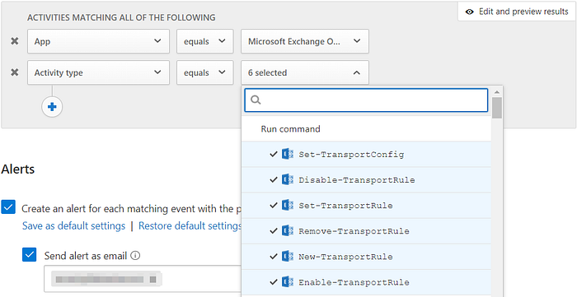Screen dimensions: 577x297
Task: Click Edit and preview results button
Action: coord(517,12)
